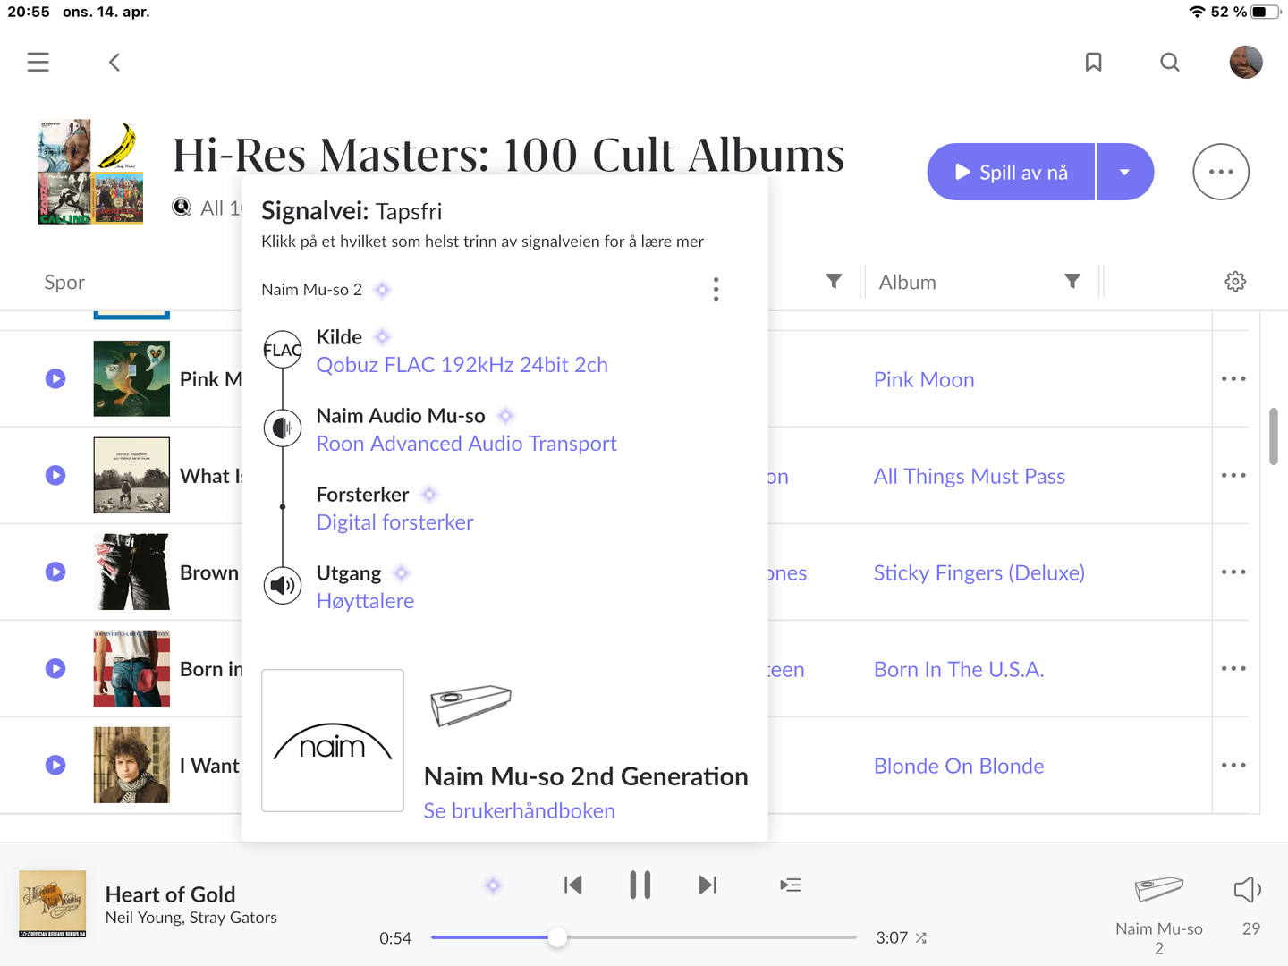This screenshot has height=966, width=1288.
Task: Click the shuffle icon near 3:07
Action: point(921,938)
